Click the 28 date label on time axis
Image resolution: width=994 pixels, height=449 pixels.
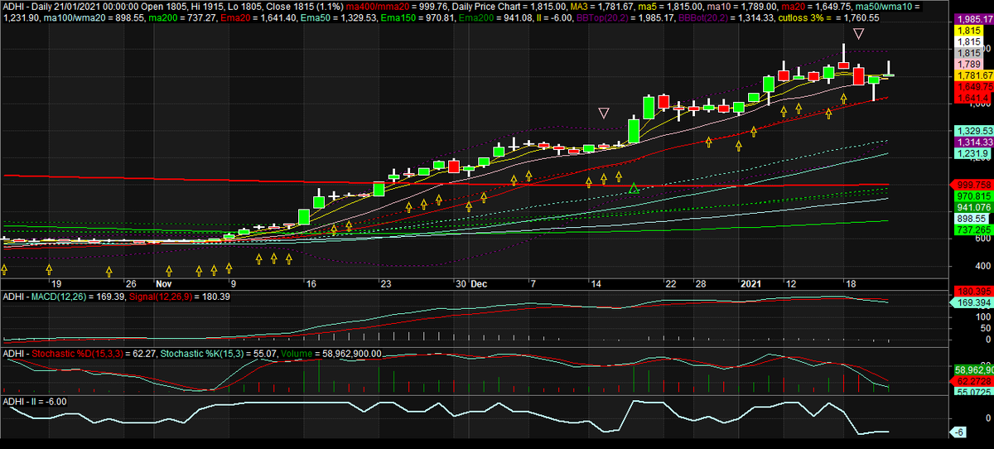coord(701,282)
